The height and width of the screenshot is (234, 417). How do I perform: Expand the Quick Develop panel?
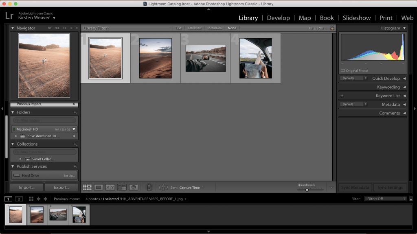pyautogui.click(x=404, y=79)
